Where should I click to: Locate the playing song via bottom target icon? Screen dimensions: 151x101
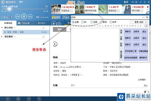(18, 99)
